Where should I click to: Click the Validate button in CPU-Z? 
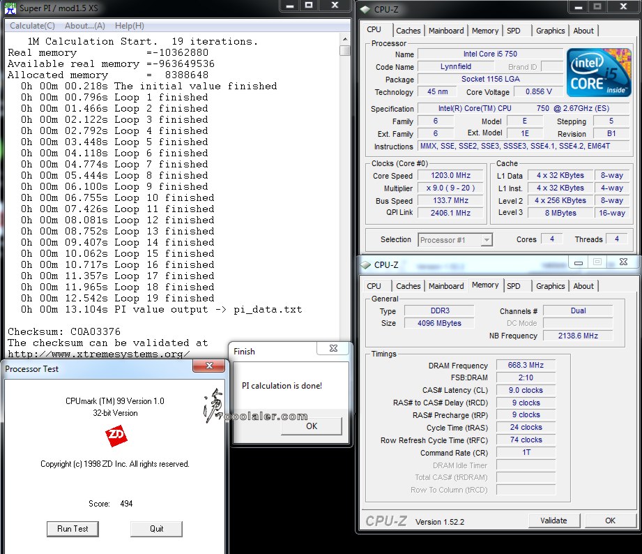pos(553,521)
